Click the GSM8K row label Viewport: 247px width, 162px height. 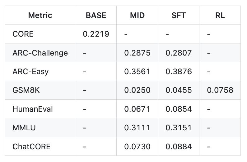coord(26,90)
